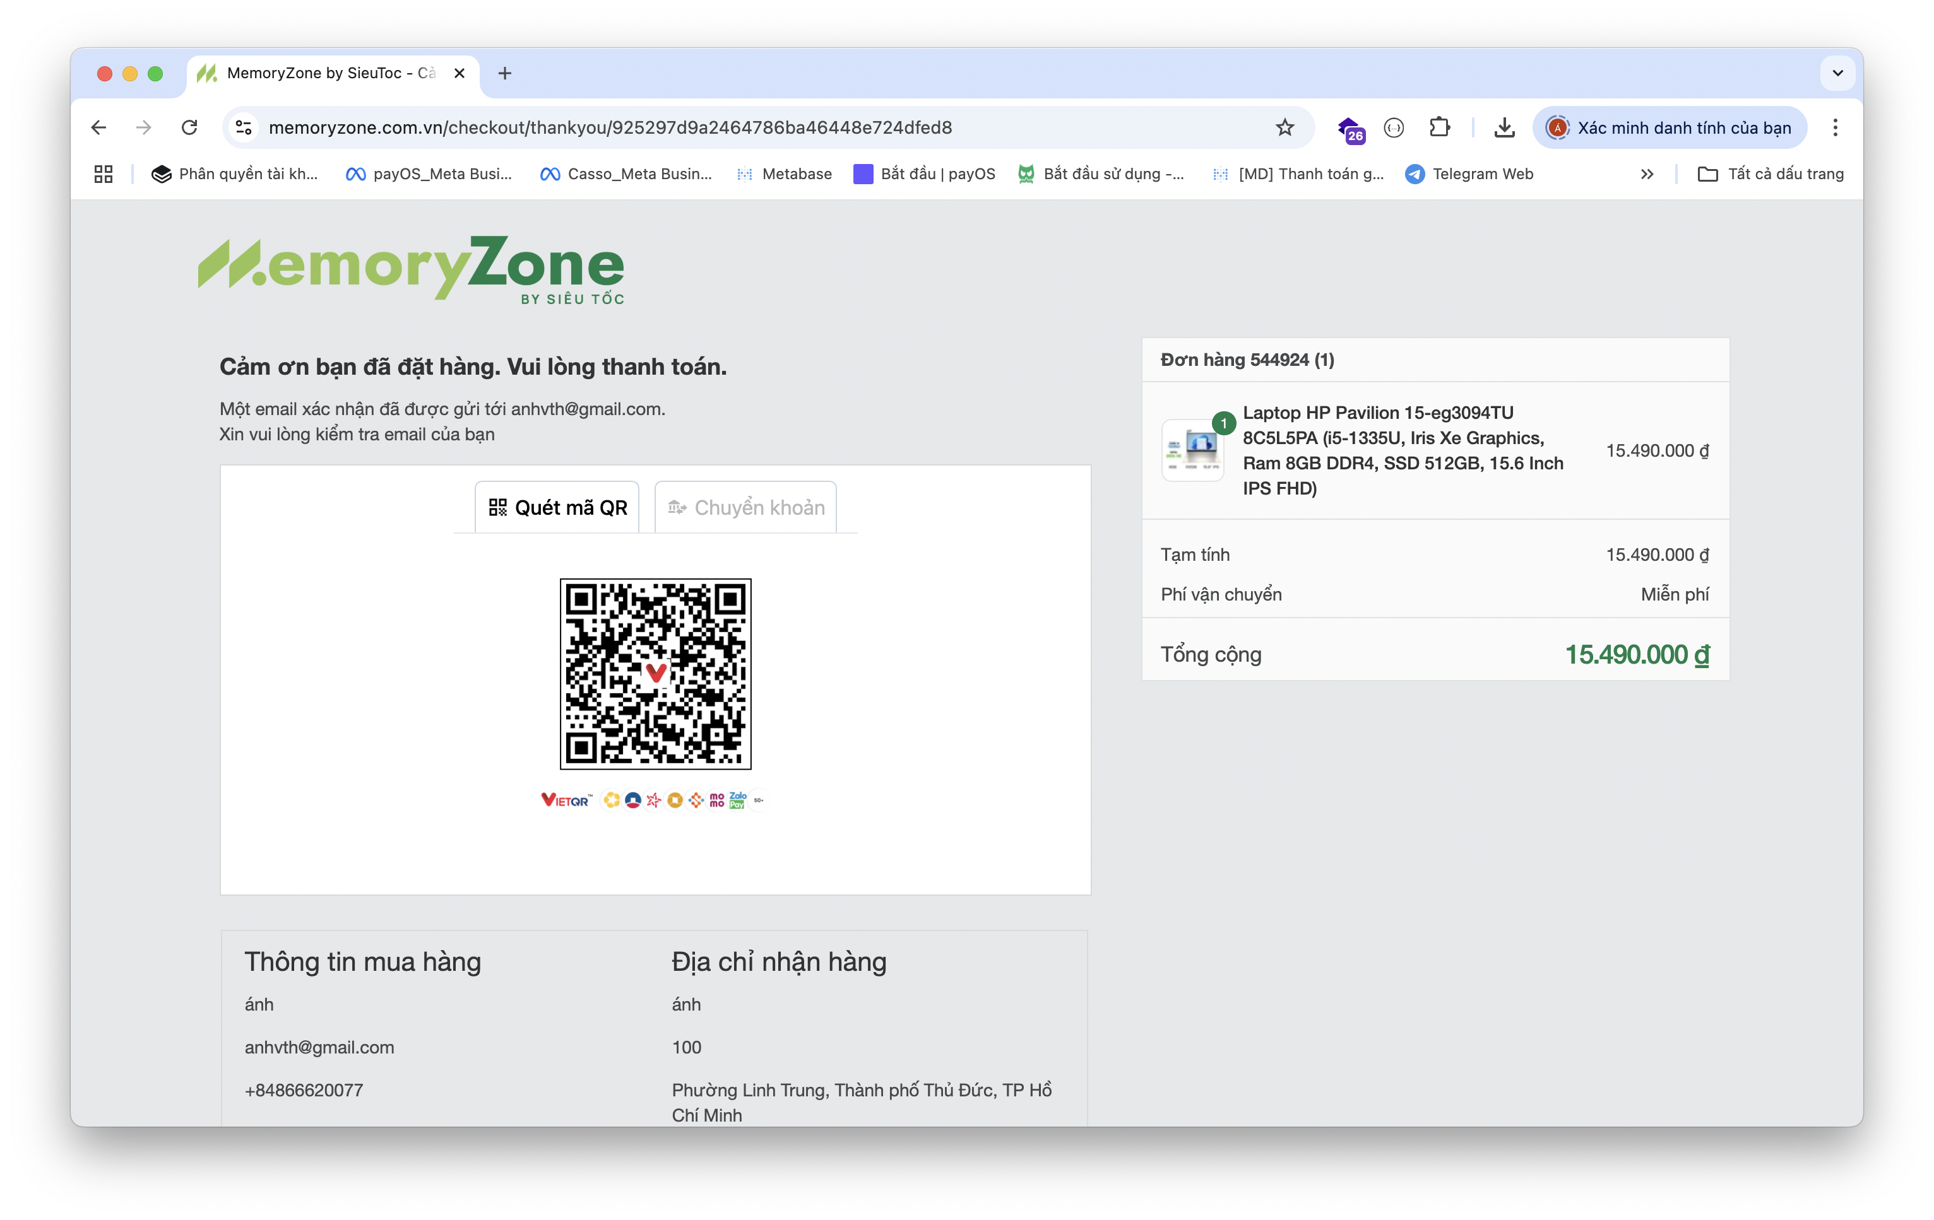Screen dimensions: 1934x1220
Task: Open payOS_Meta Busi... bookmark
Action: tap(429, 174)
